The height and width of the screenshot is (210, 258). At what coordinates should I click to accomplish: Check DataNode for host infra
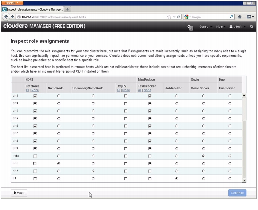35,156
